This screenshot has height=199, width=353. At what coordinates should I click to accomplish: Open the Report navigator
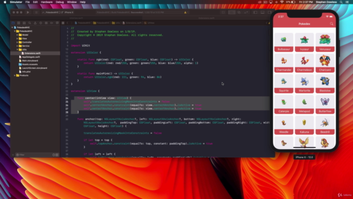coord(57,23)
